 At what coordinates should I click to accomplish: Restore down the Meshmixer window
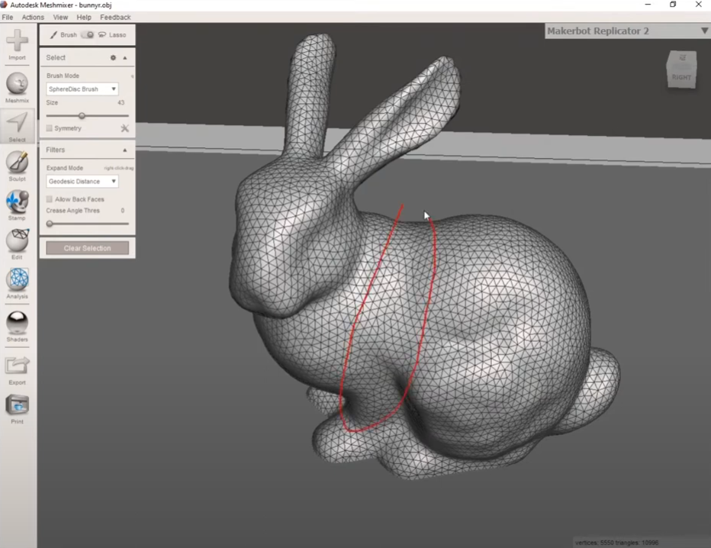pyautogui.click(x=673, y=5)
